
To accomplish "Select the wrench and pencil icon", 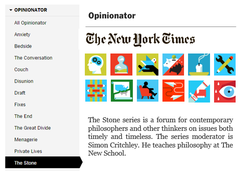I will [225, 64].
